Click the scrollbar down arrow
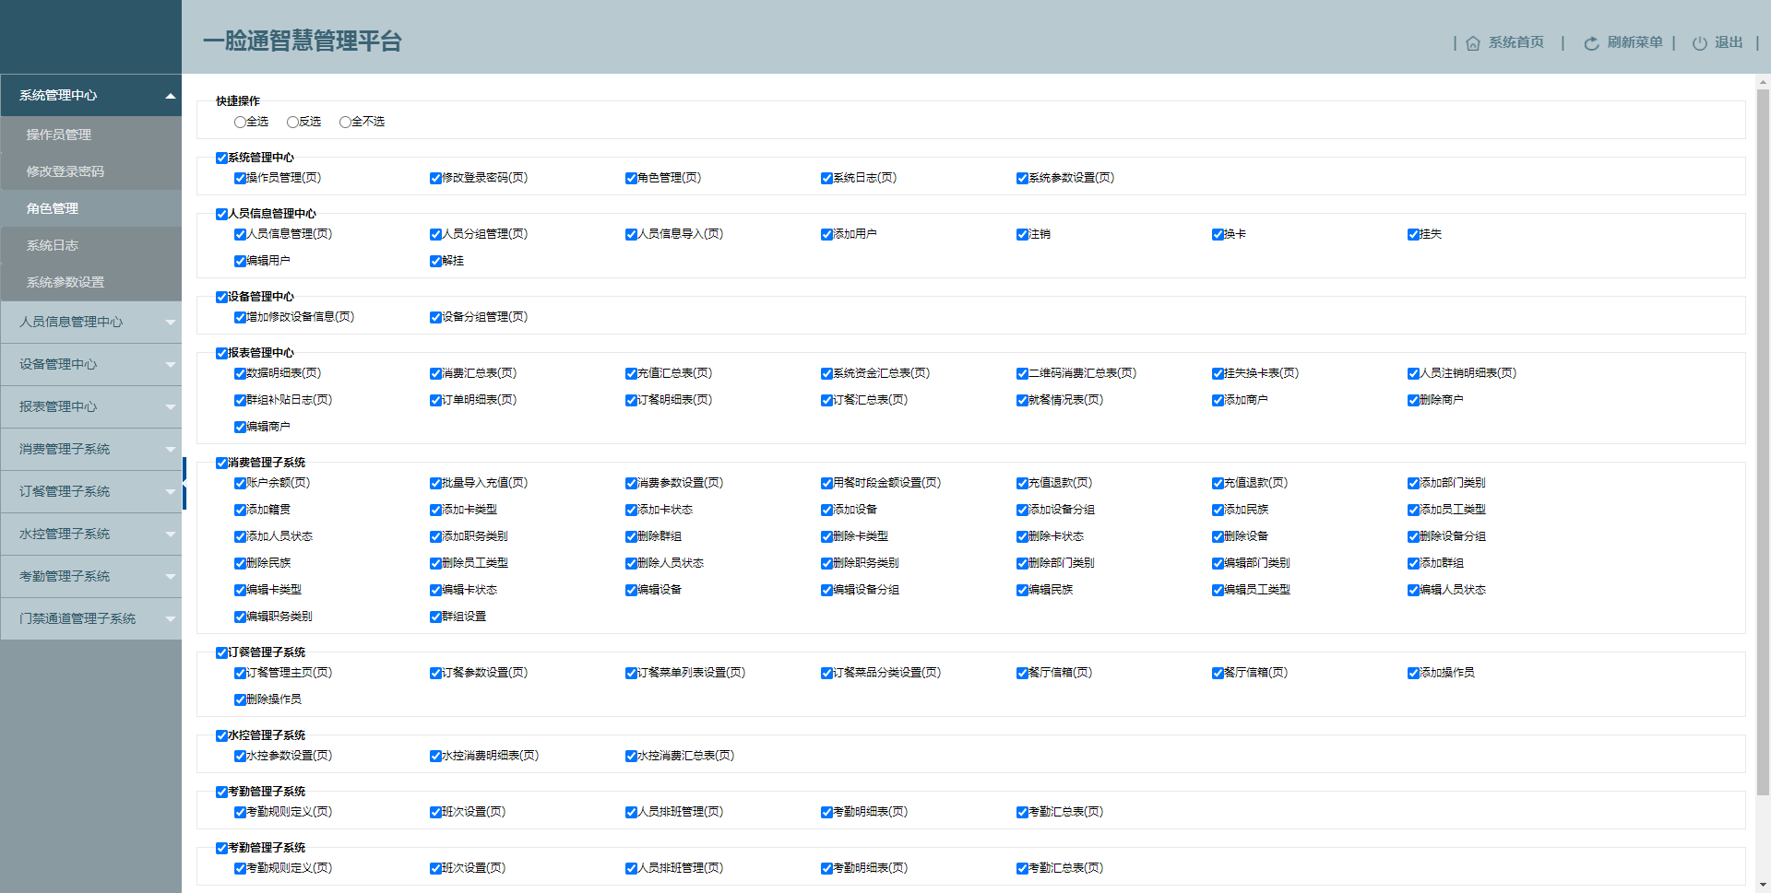Image resolution: width=1771 pixels, height=893 pixels. pyautogui.click(x=1763, y=886)
